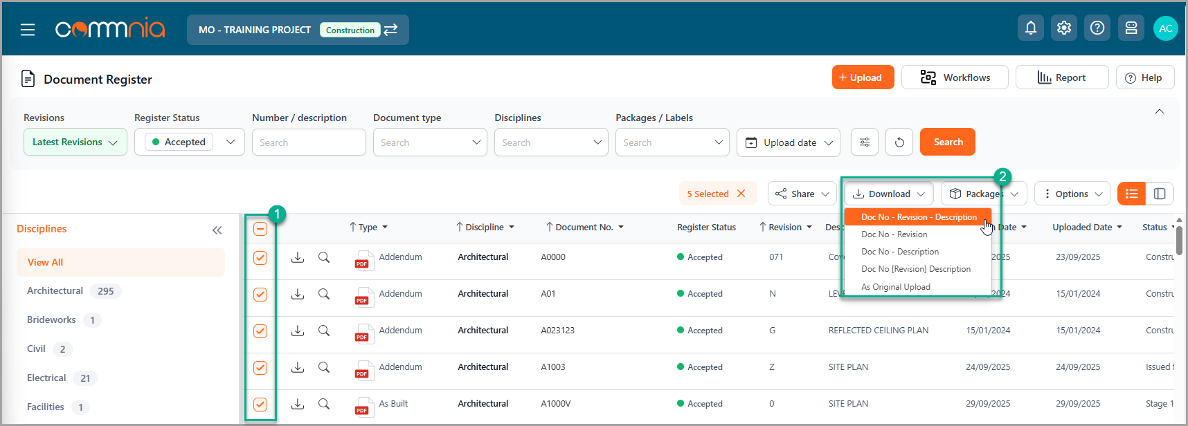The width and height of the screenshot is (1188, 426).
Task: Open the settings gear icon
Action: 1064,28
